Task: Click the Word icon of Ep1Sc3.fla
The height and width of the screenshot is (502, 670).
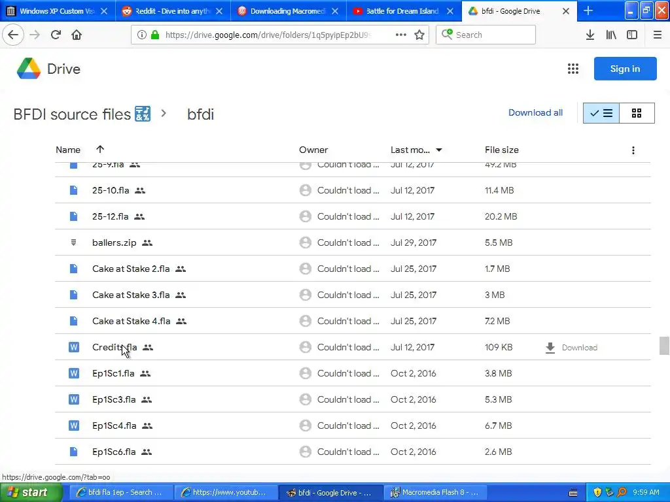Action: (74, 399)
